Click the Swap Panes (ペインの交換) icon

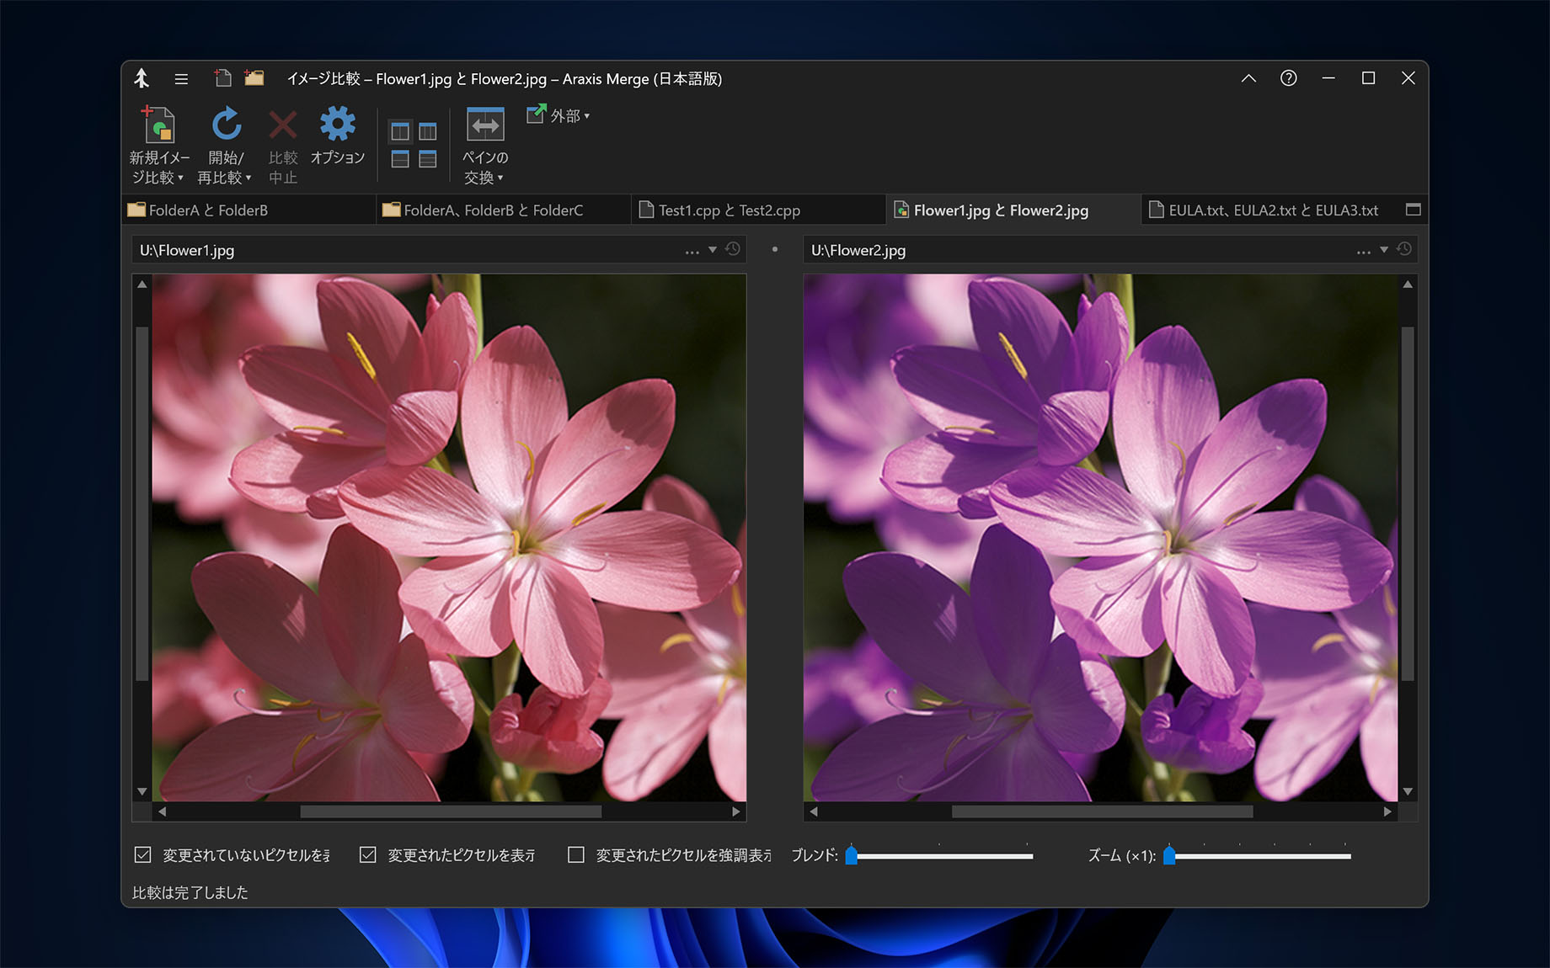click(485, 126)
